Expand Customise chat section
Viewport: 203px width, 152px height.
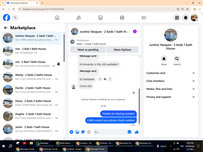171,73
